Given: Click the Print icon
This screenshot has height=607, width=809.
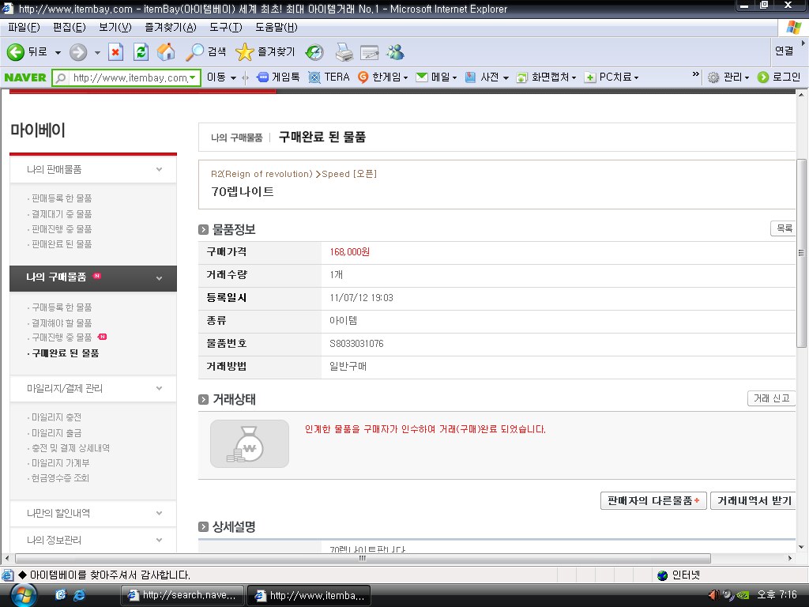Looking at the screenshot, I should (x=344, y=52).
